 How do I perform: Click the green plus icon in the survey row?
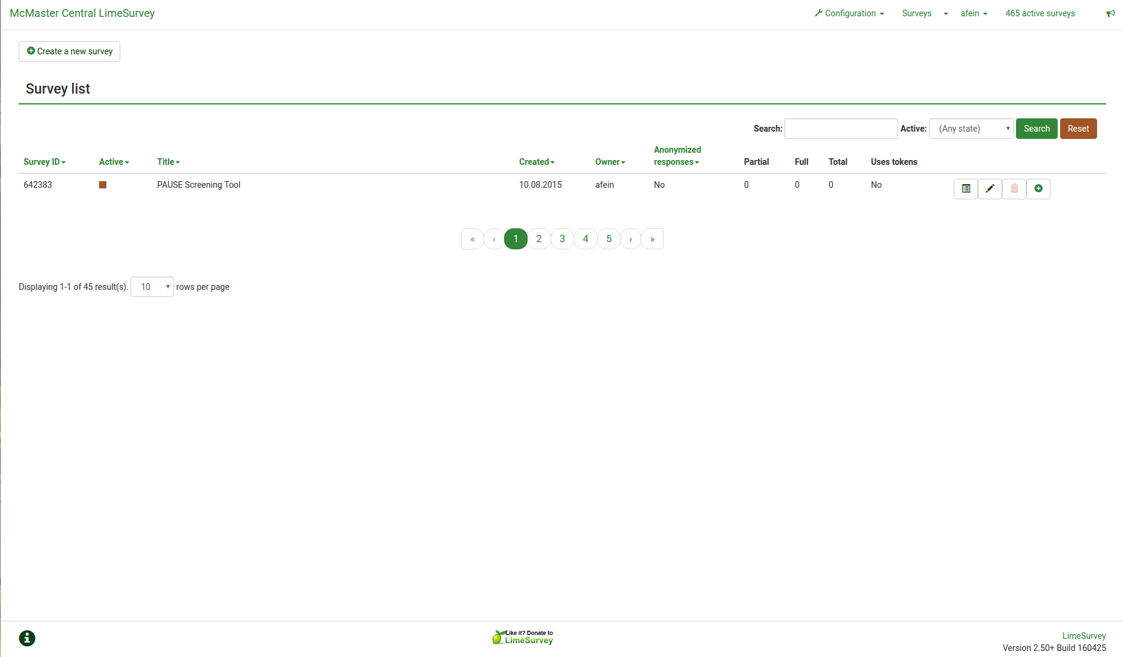click(1038, 189)
